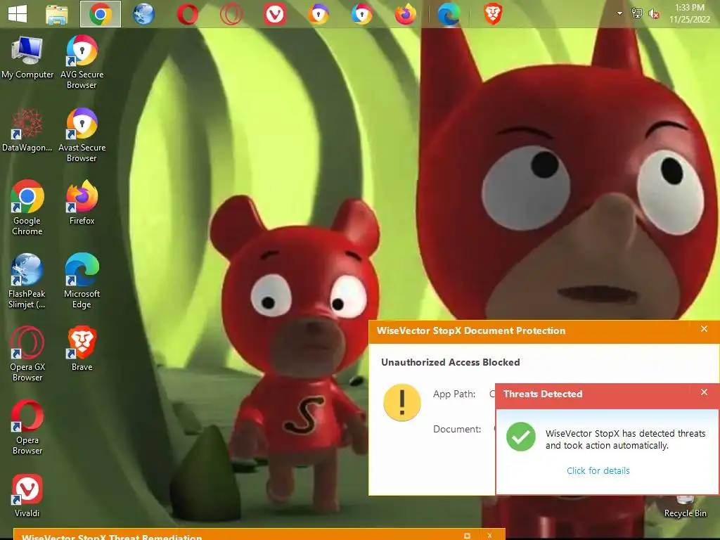Open the Windows Start menu

pyautogui.click(x=18, y=14)
